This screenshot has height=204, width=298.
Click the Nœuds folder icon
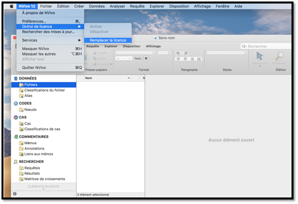(21, 110)
